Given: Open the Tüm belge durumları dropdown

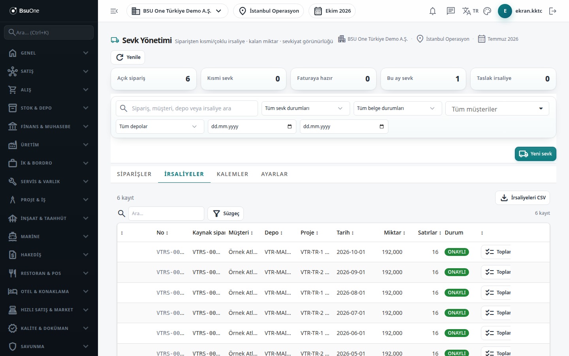Looking at the screenshot, I should point(398,108).
